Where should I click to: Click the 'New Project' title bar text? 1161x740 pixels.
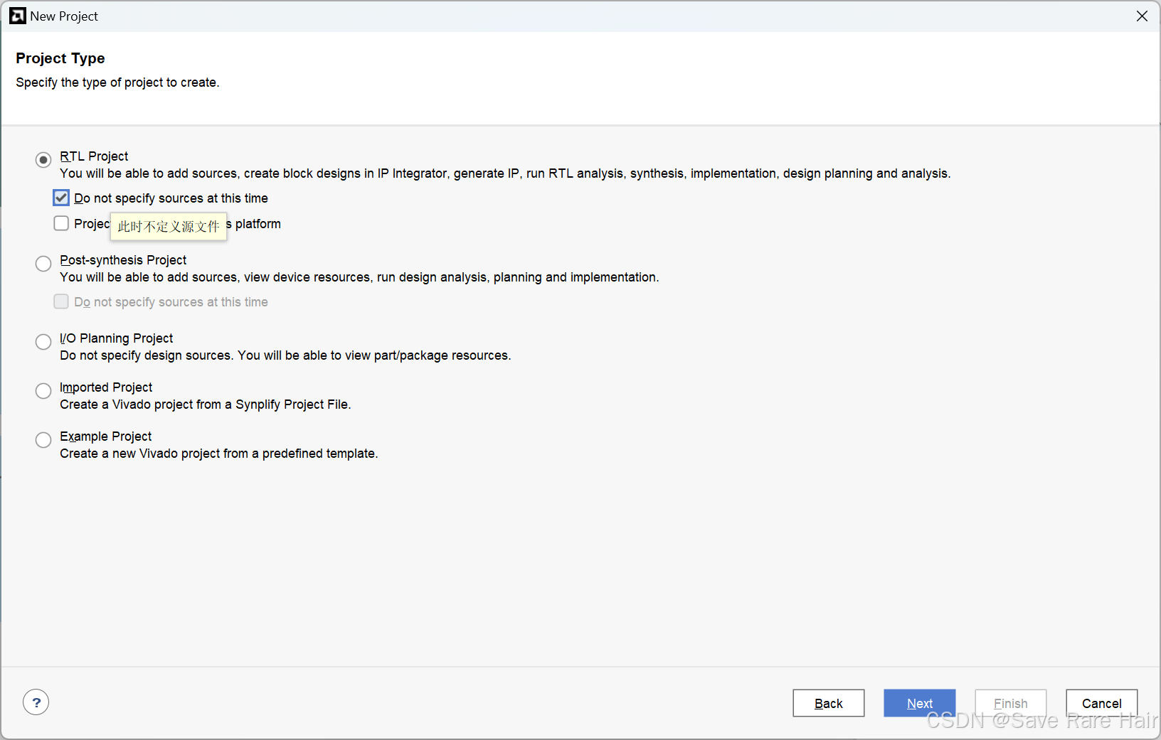[x=64, y=16]
